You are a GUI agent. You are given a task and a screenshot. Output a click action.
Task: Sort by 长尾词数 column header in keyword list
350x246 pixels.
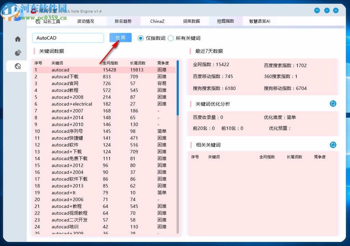pos(138,63)
